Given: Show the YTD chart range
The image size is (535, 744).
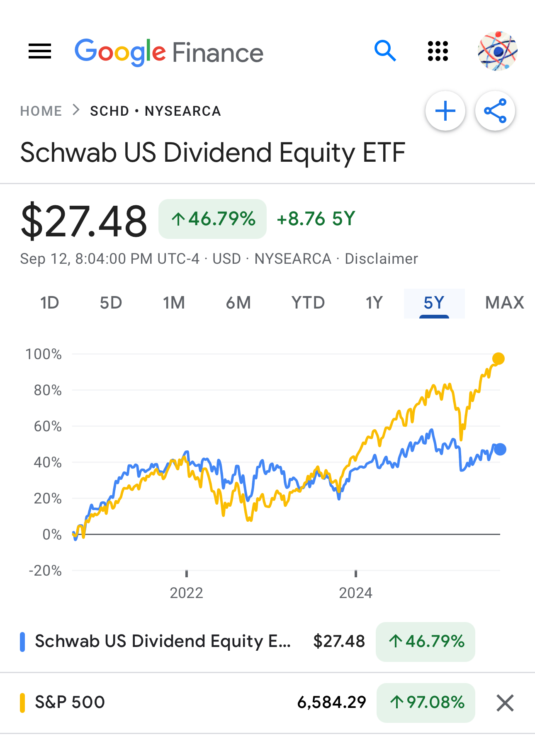Looking at the screenshot, I should (308, 303).
